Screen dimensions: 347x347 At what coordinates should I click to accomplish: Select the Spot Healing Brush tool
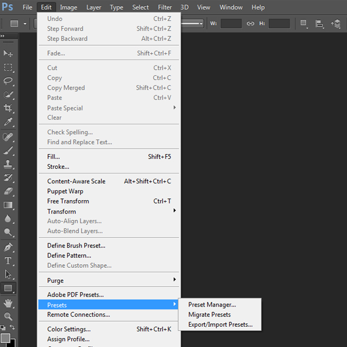pos(8,137)
